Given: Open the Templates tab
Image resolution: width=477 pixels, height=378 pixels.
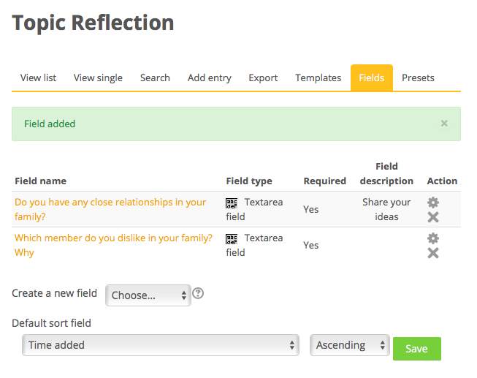Looking at the screenshot, I should click(x=318, y=78).
